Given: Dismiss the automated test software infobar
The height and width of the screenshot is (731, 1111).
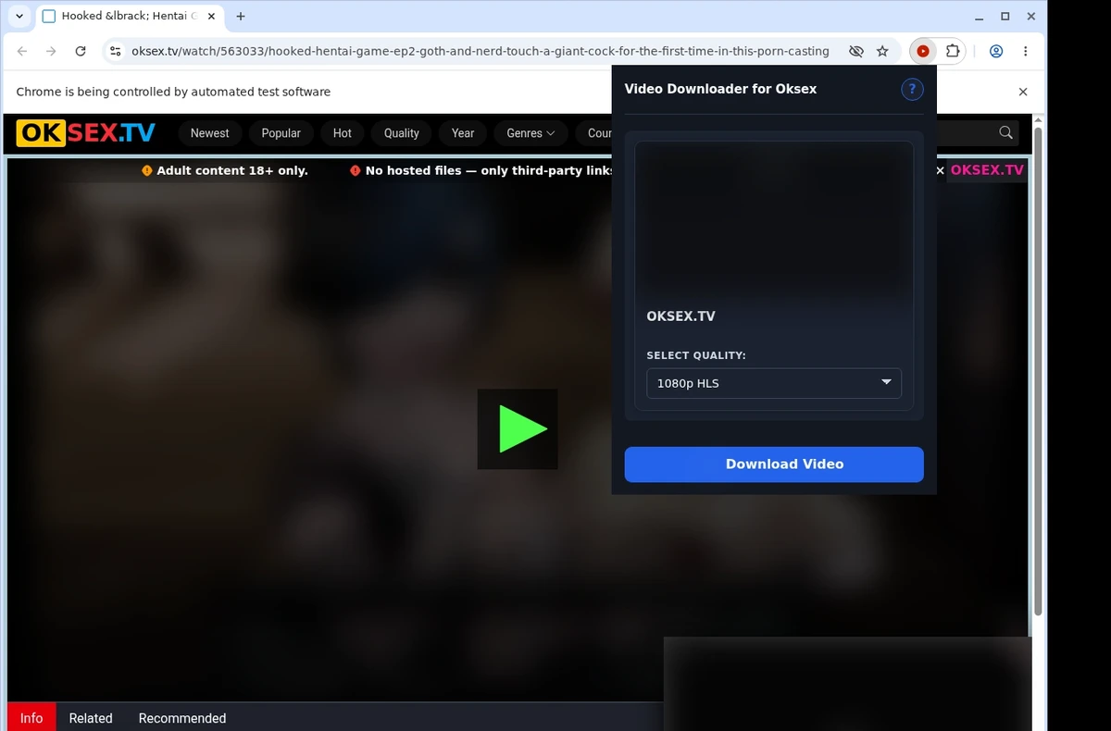Looking at the screenshot, I should click(x=1023, y=92).
